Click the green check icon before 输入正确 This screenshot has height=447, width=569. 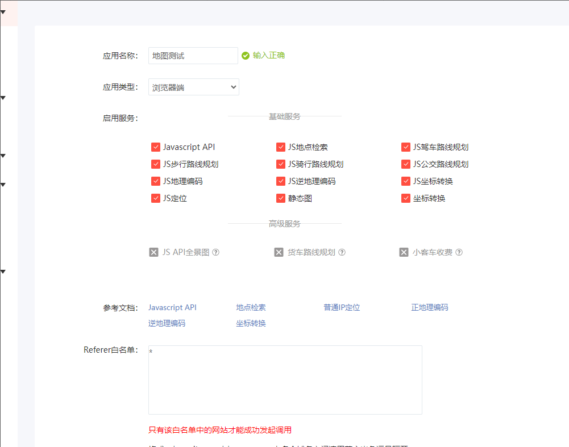tap(246, 56)
